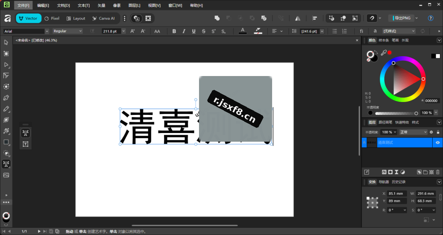443x235 pixels.
Task: Create a new group folder icon
Action: (425, 172)
